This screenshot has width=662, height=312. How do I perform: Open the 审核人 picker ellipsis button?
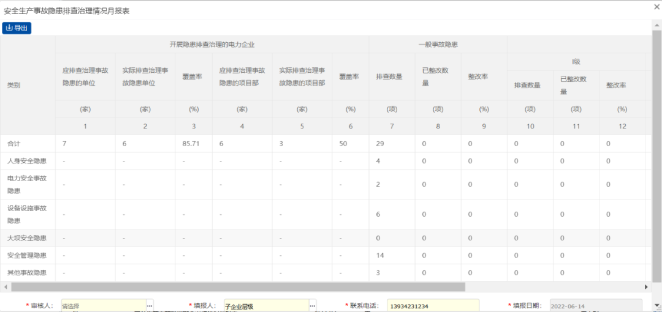pos(150,305)
